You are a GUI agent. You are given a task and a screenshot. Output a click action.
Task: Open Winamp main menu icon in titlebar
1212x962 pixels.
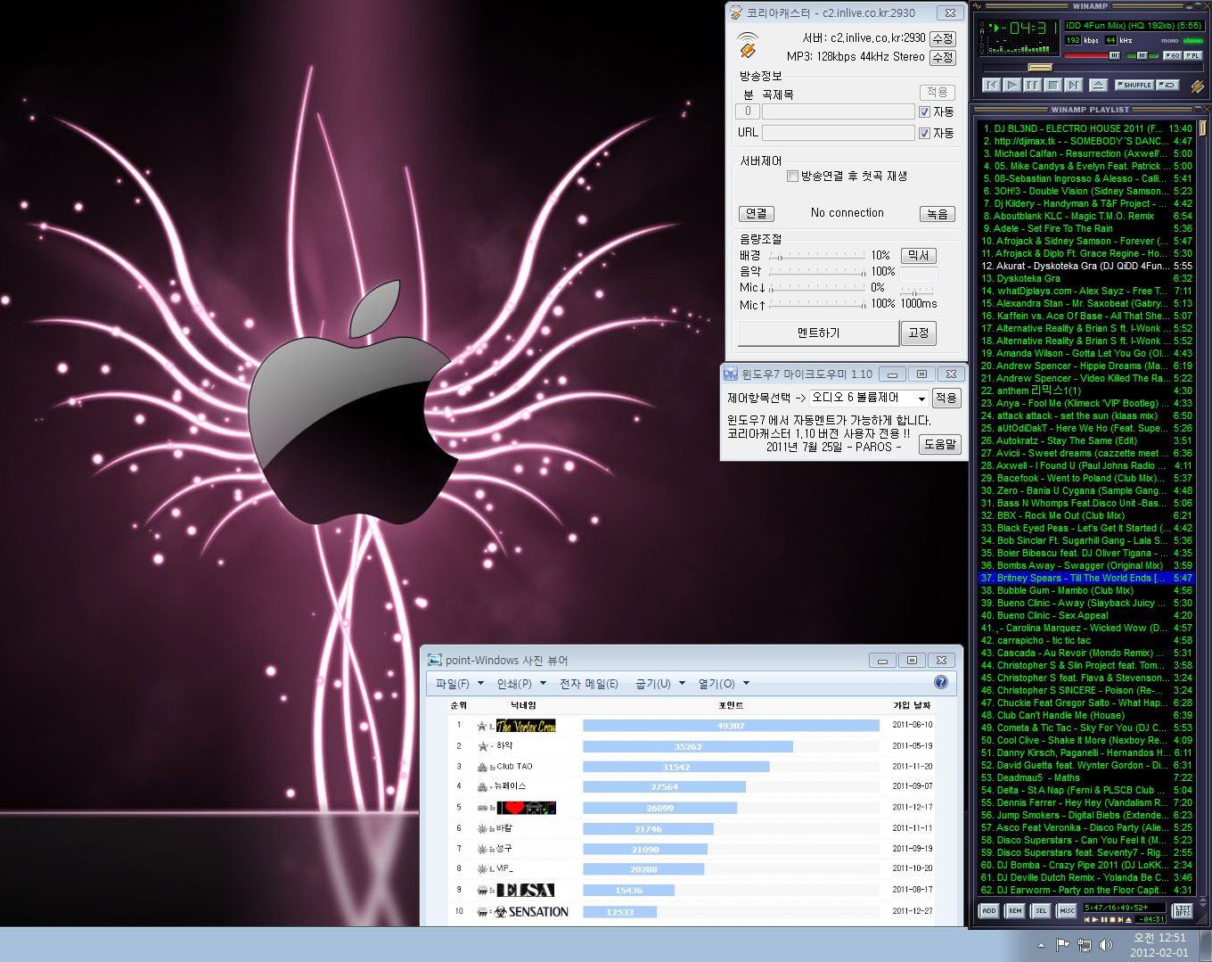[x=978, y=6]
